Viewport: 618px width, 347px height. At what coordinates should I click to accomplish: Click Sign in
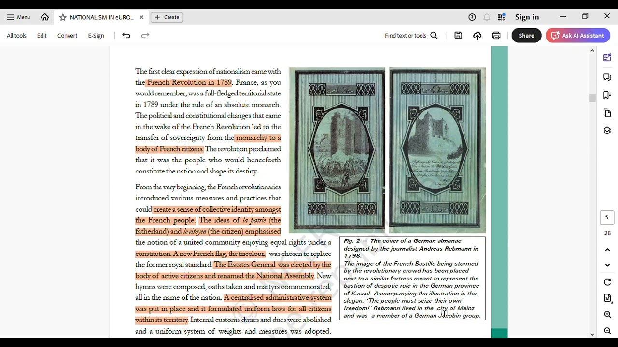(527, 17)
